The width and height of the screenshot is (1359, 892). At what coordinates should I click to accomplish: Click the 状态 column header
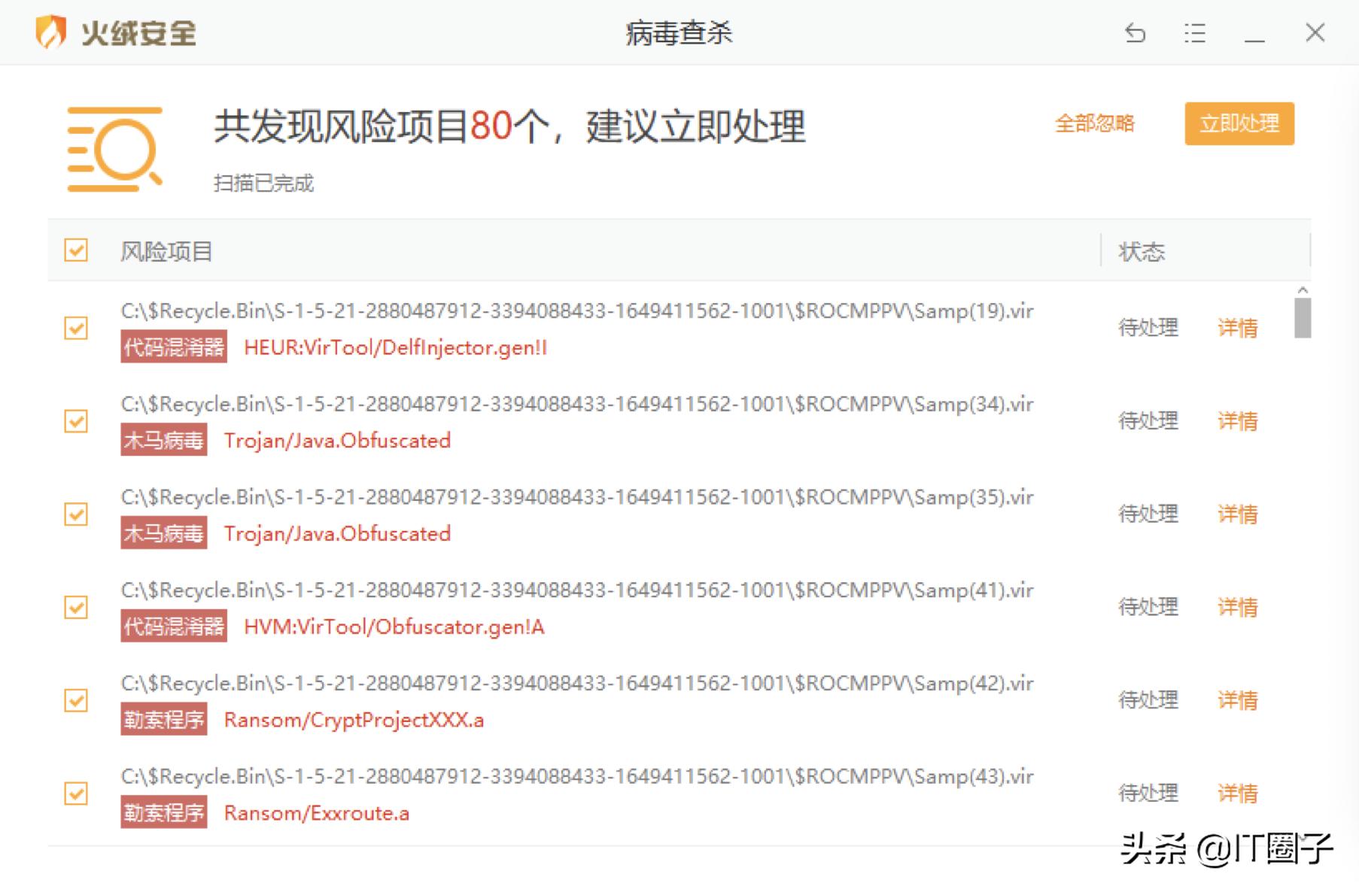click(1141, 251)
